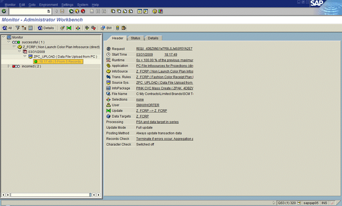Click the PINK CVC Mass Create infopackage link
This screenshot has height=206, width=342.
click(x=165, y=88)
